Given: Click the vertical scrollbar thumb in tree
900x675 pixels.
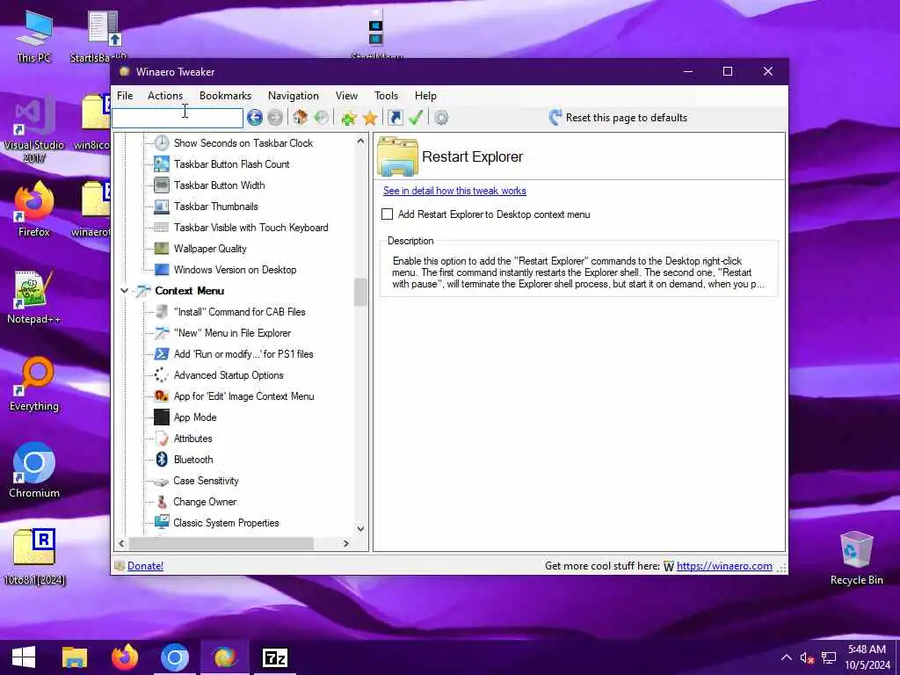Looking at the screenshot, I should [x=360, y=292].
